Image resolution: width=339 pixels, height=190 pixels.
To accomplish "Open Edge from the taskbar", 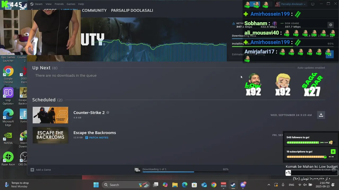I will 185,185.
